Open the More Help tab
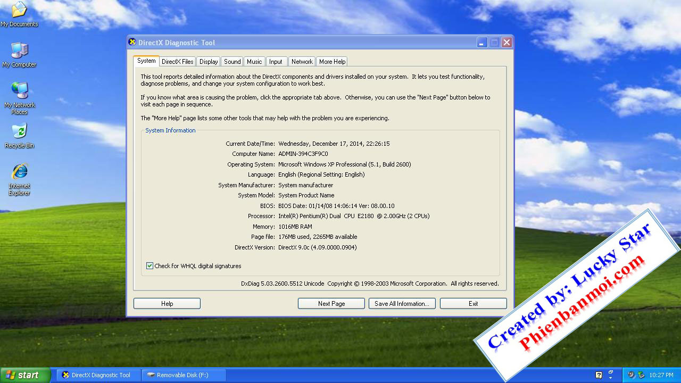This screenshot has height=383, width=681. 333,62
